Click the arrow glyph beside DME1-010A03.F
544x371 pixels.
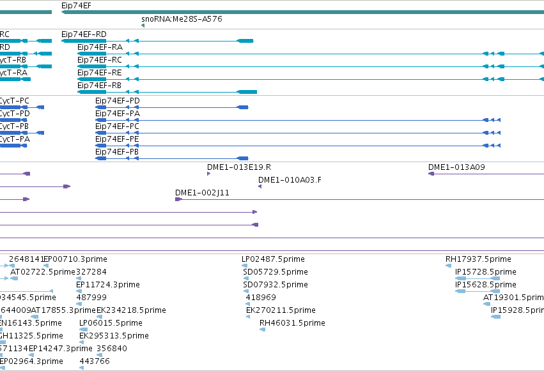tap(260, 186)
